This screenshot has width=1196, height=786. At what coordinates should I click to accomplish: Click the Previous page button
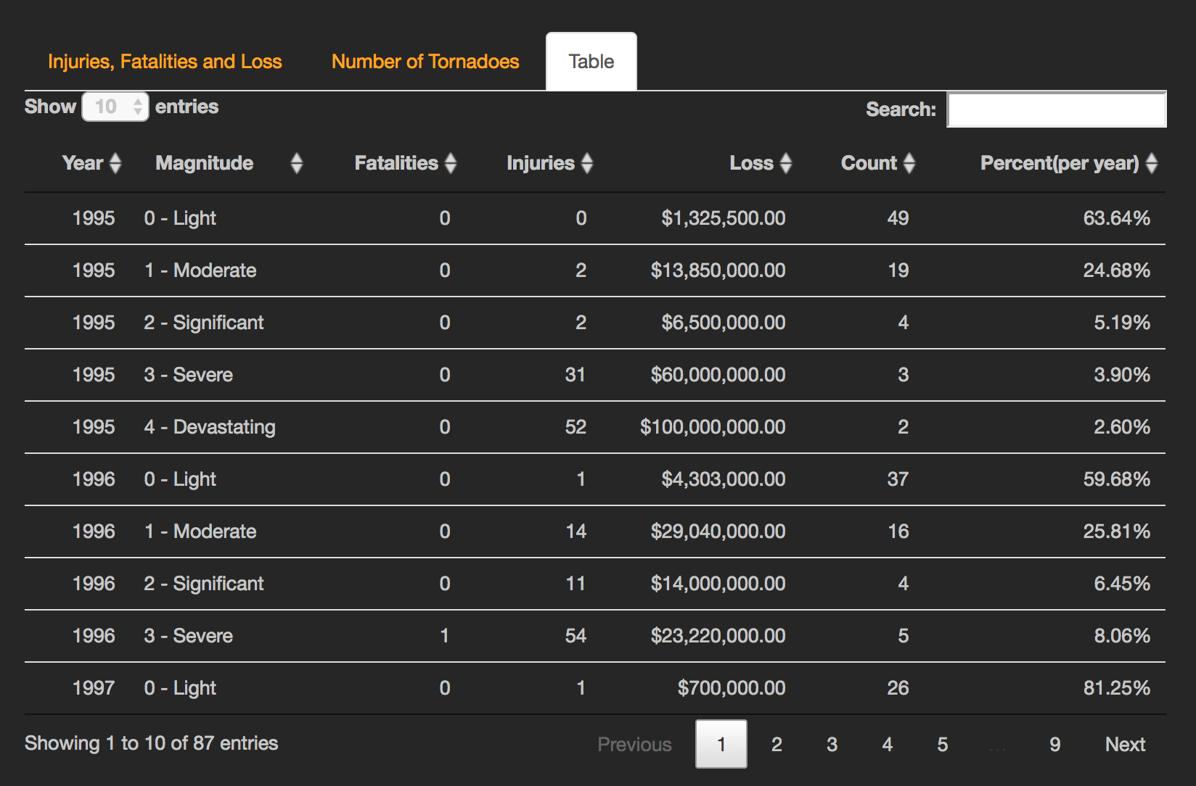tap(634, 745)
